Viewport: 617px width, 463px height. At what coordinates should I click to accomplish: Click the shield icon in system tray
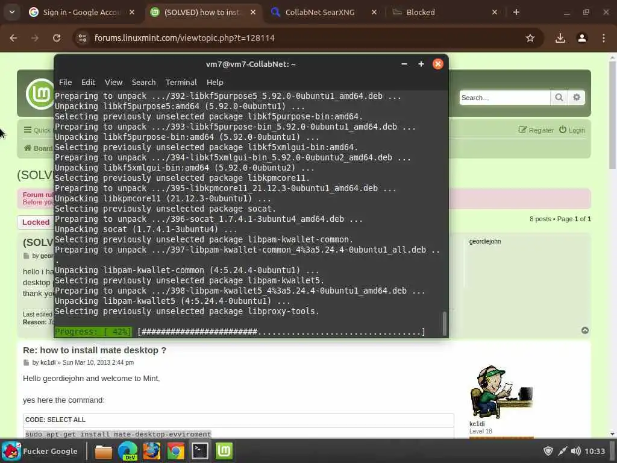pos(548,451)
